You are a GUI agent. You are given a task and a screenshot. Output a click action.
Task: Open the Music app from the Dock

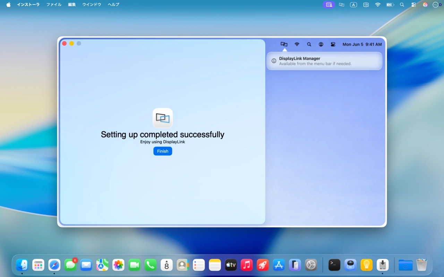(x=247, y=265)
